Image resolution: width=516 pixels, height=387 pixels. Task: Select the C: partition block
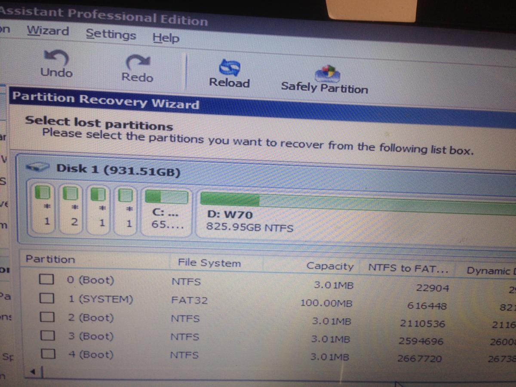pos(166,213)
